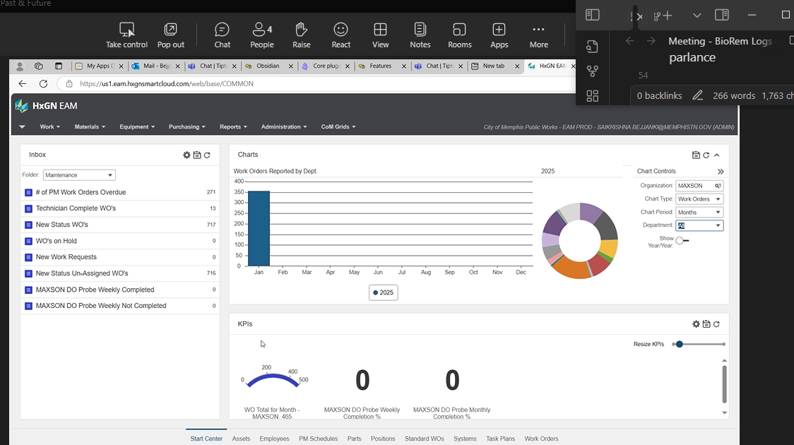Refresh the Inbox panel
This screenshot has width=794, height=445.
(207, 155)
